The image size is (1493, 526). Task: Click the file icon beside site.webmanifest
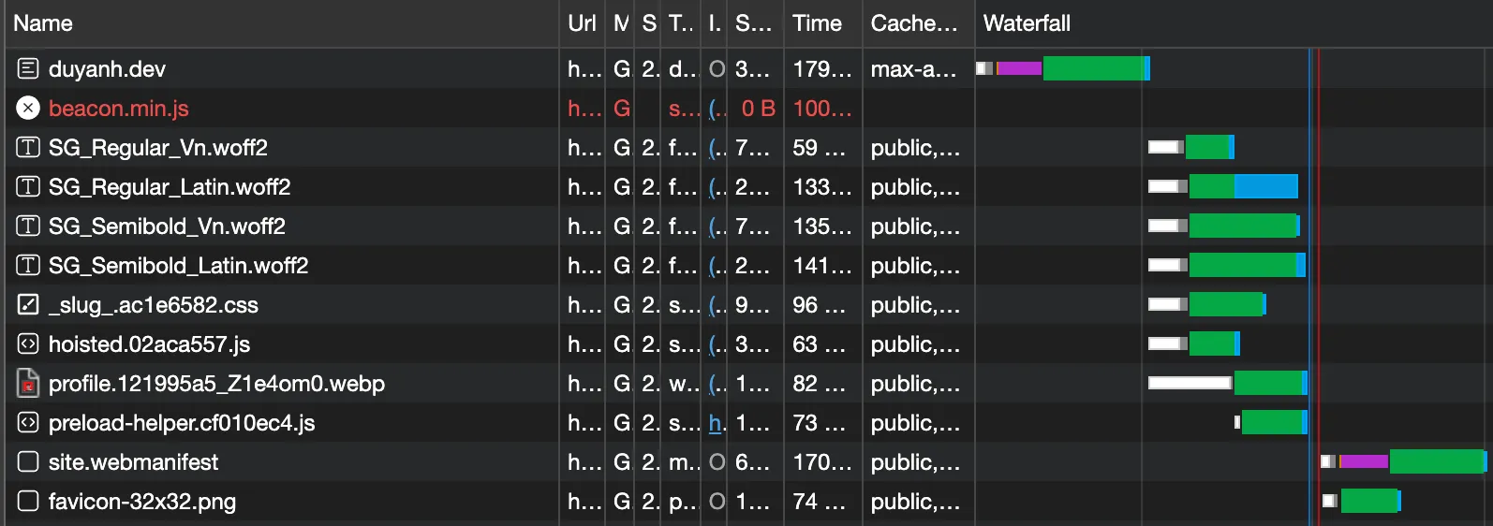28,462
